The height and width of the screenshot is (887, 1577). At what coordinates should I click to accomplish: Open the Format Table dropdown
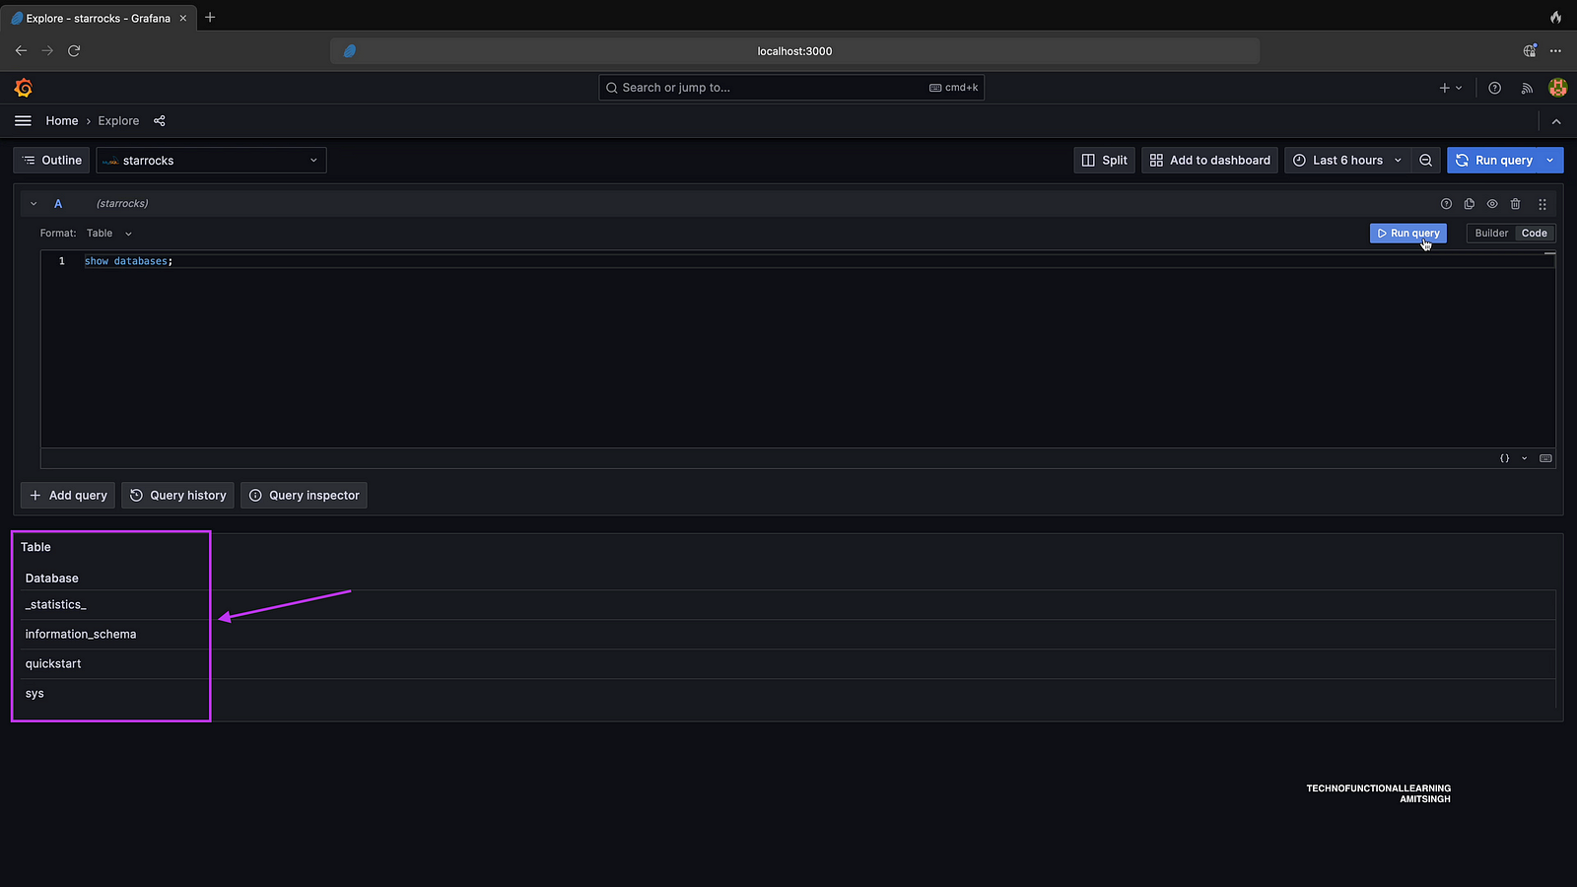(x=108, y=234)
